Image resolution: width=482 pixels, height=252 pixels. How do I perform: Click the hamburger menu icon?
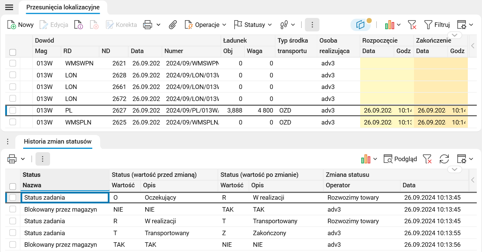click(9, 7)
